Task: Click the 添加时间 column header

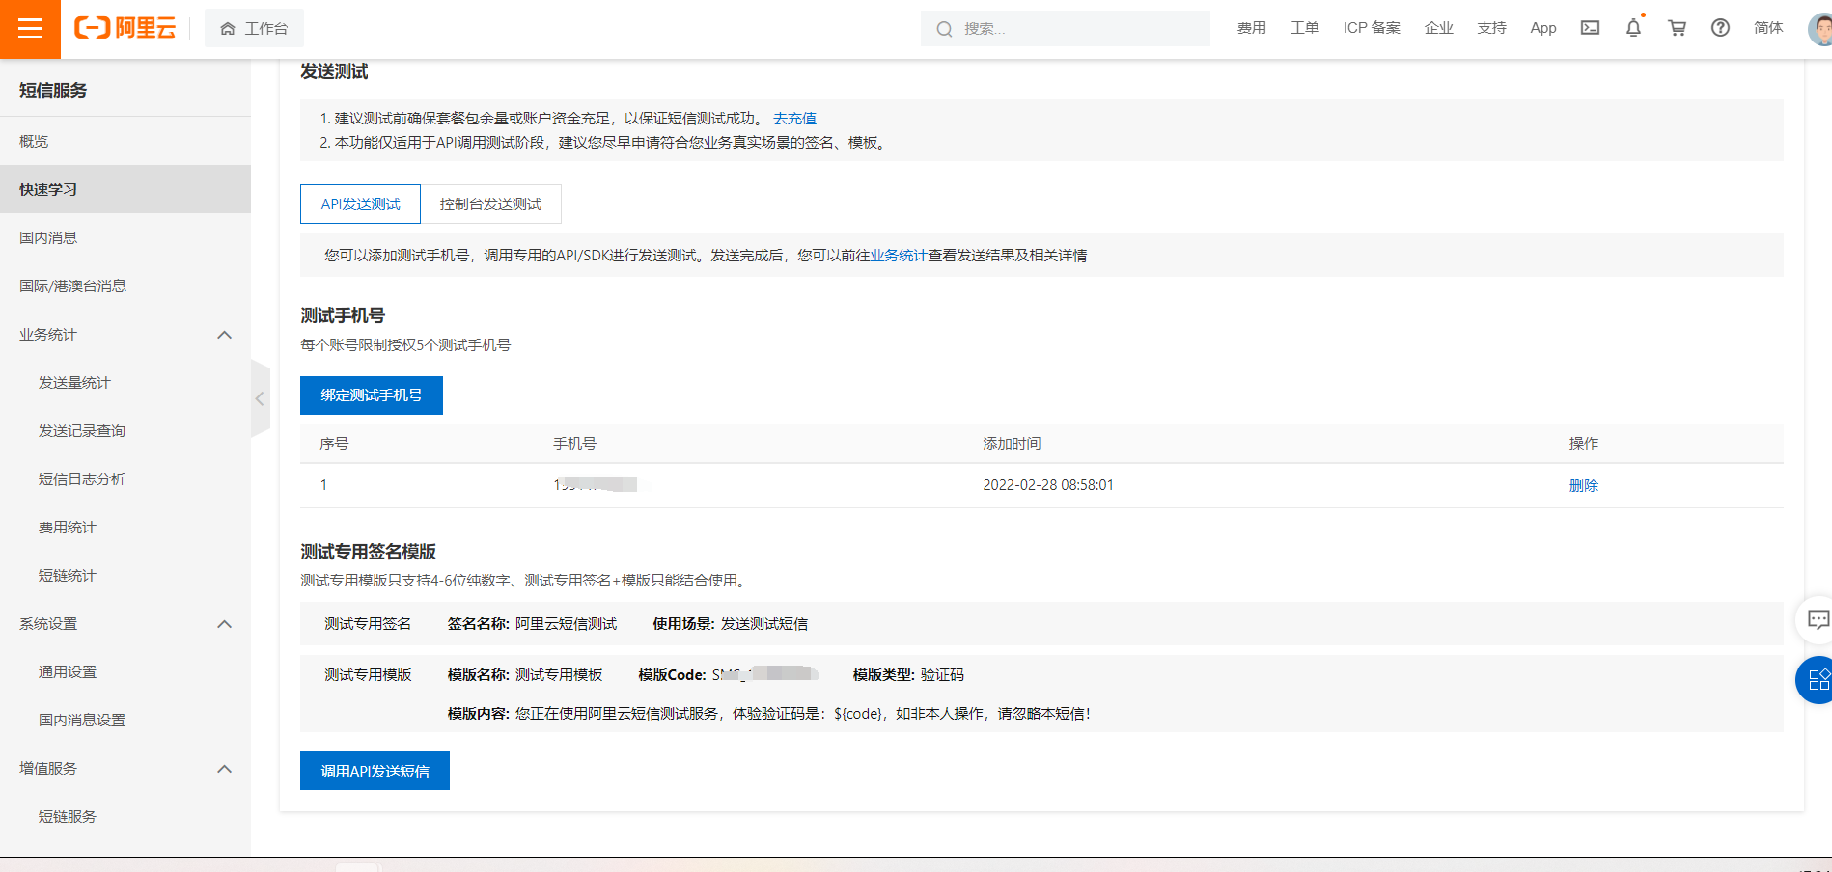Action: coord(1012,443)
